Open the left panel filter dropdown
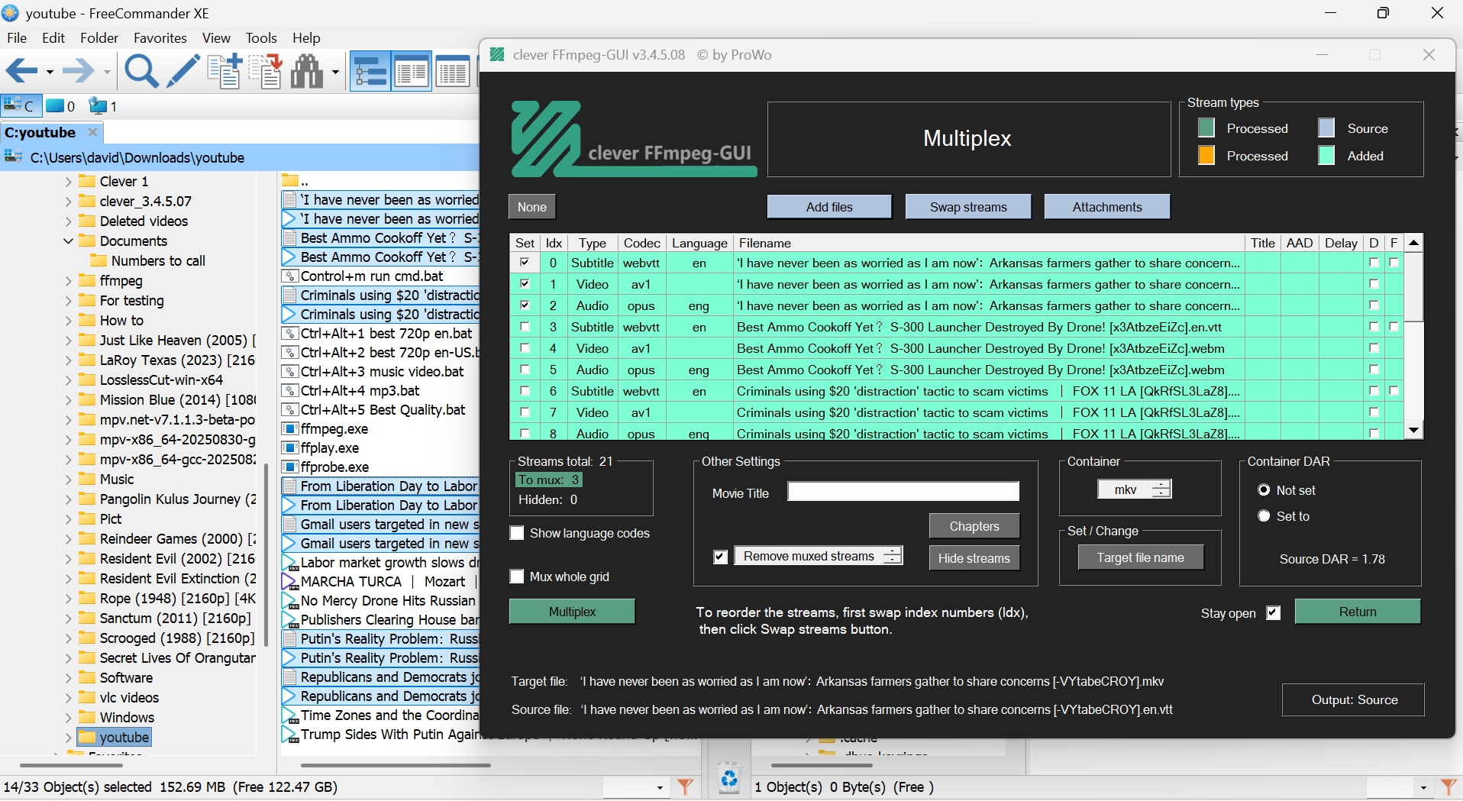1463x801 pixels. click(x=660, y=787)
